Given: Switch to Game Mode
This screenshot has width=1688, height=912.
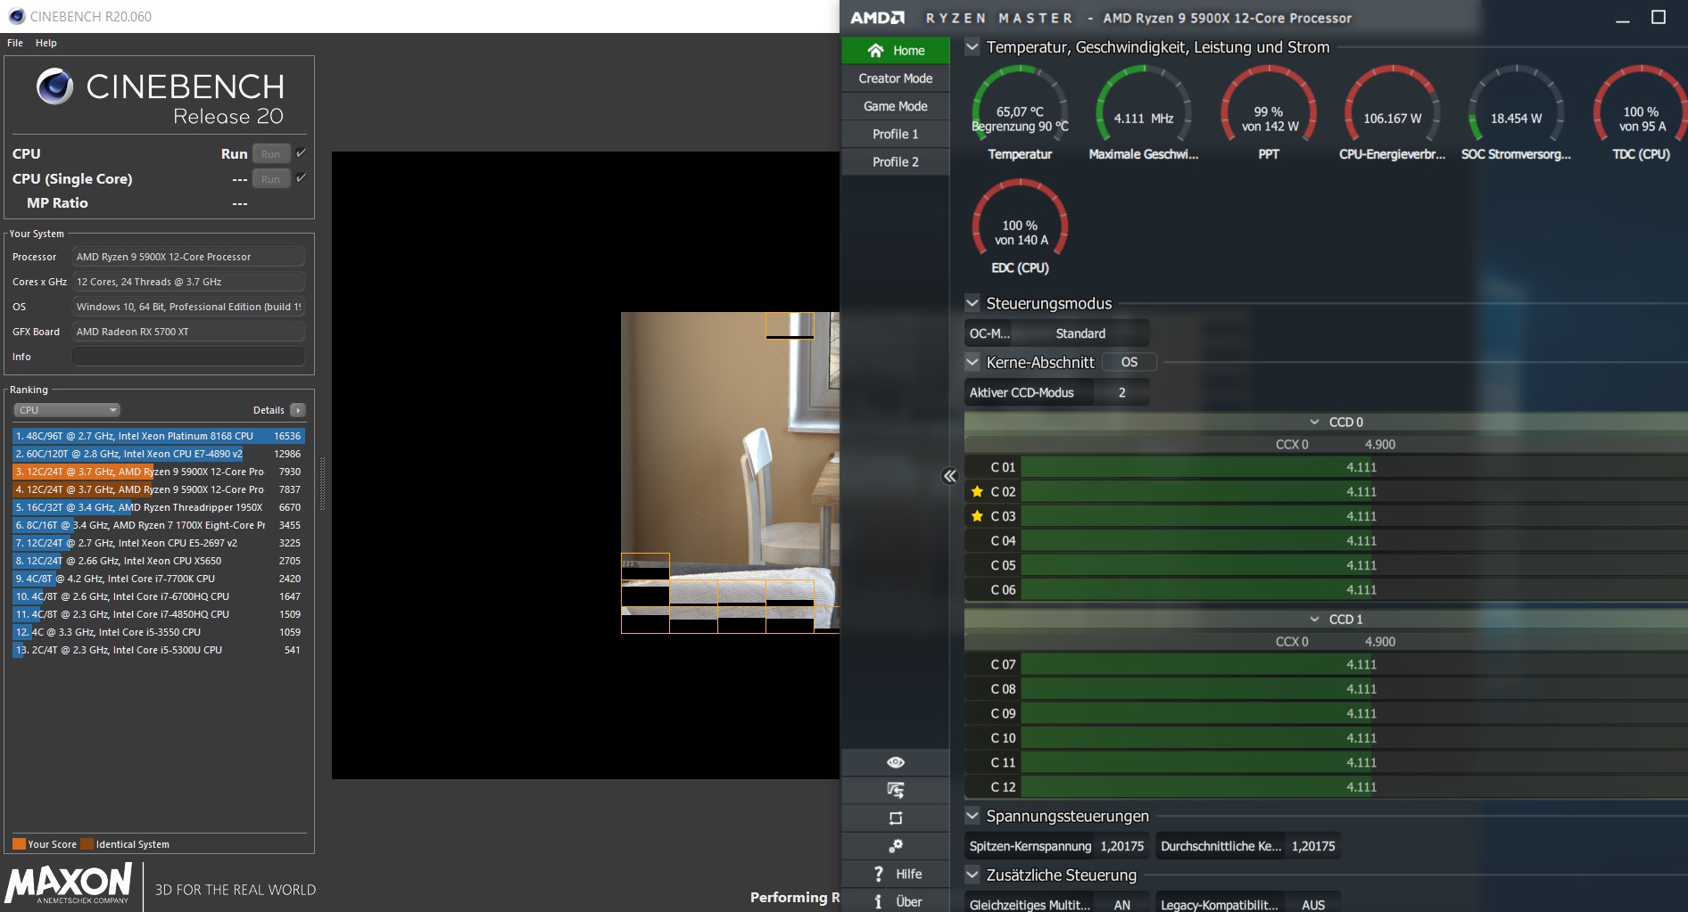Looking at the screenshot, I should 896,106.
